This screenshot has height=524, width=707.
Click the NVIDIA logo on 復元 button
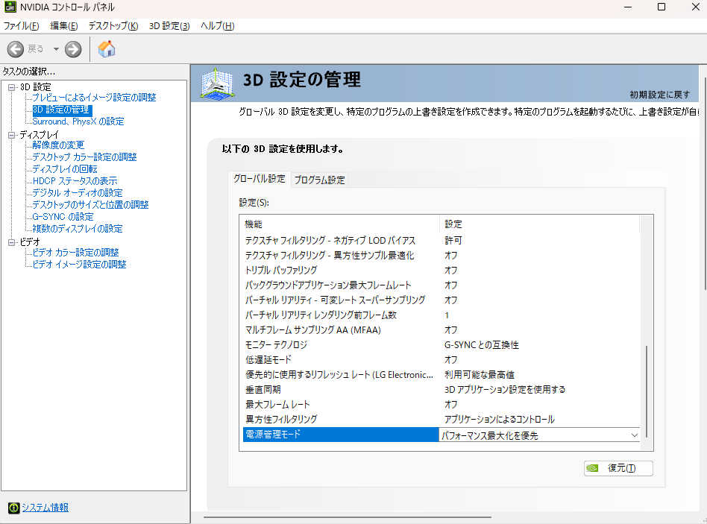(x=592, y=468)
